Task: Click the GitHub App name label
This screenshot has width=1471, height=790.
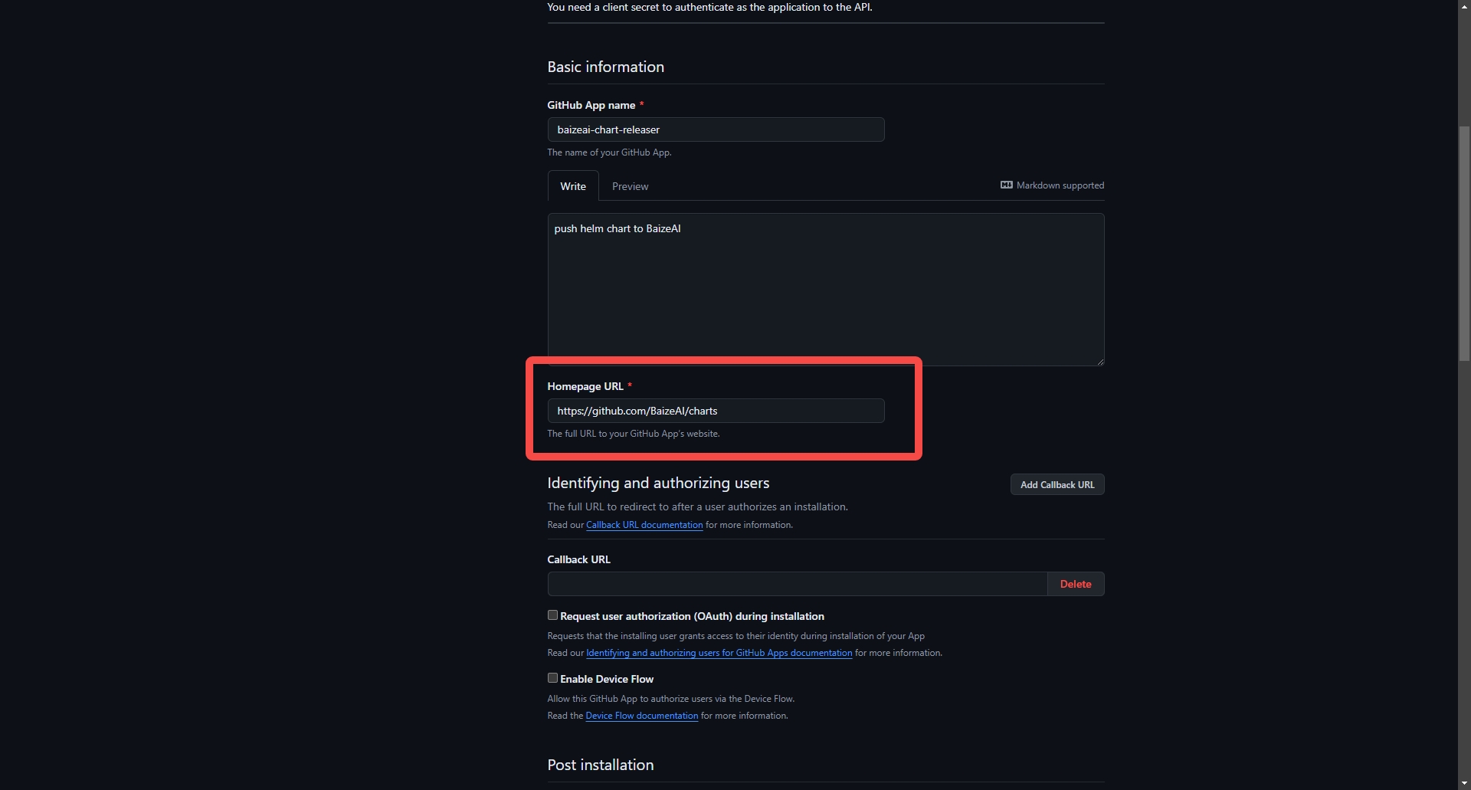Action: pos(591,105)
